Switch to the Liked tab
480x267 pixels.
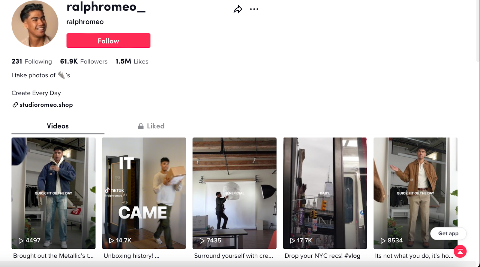pyautogui.click(x=151, y=126)
